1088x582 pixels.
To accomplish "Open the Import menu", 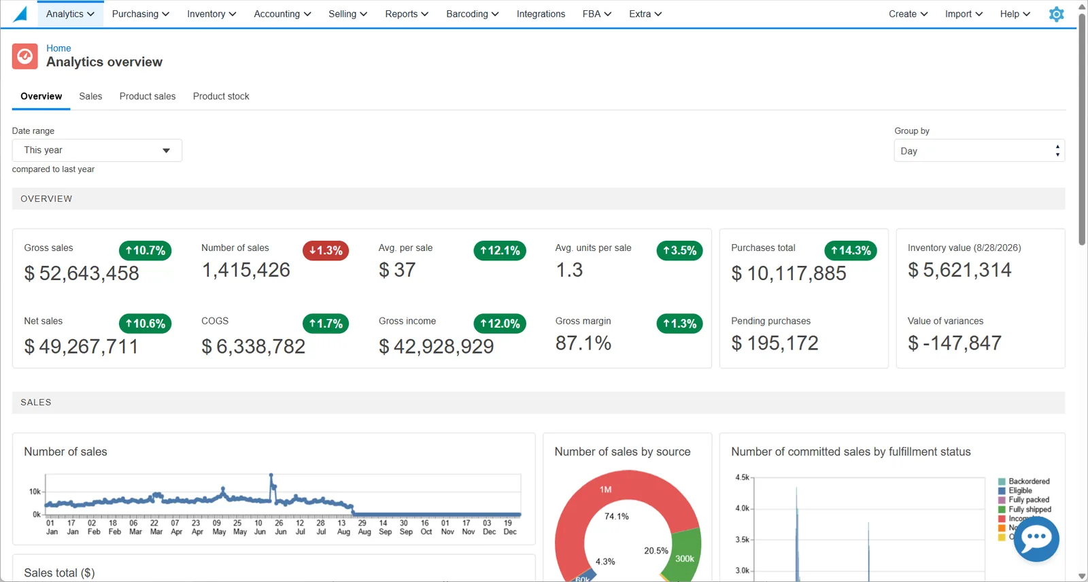I will (964, 14).
